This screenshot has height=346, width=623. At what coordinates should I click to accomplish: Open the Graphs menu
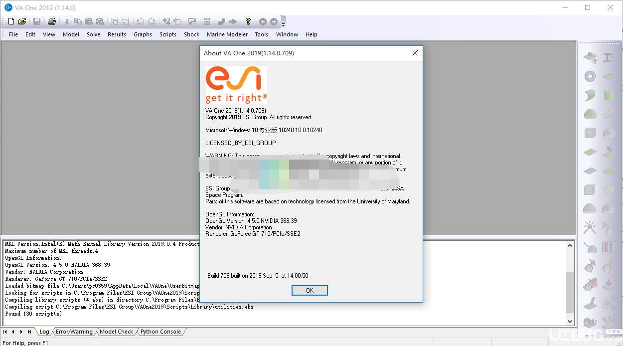pos(143,34)
